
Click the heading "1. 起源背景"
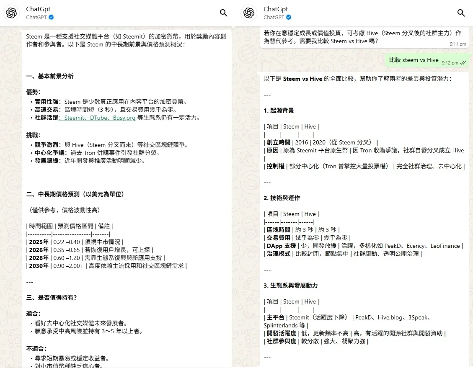click(279, 111)
